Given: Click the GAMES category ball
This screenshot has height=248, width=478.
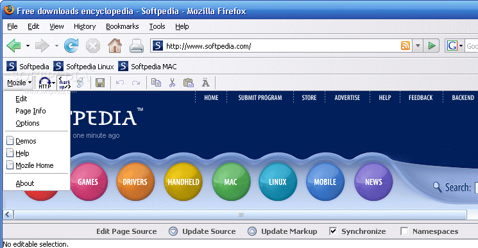Looking at the screenshot, I should click(89, 181).
